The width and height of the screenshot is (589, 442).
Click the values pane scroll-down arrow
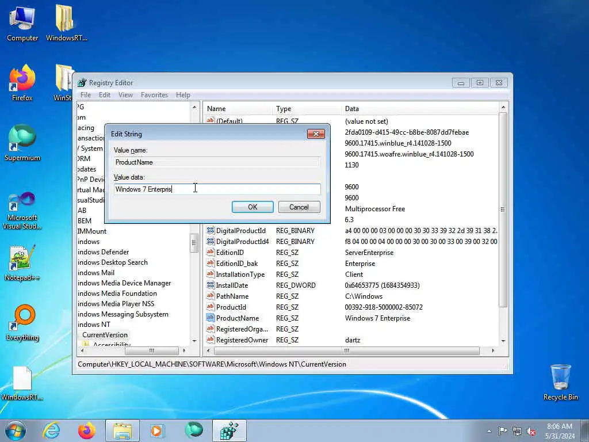tap(503, 341)
